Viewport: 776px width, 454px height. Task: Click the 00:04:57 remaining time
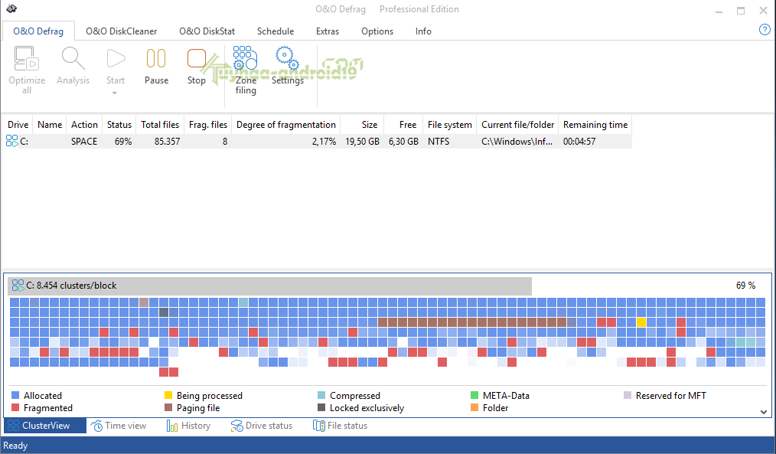[579, 142]
